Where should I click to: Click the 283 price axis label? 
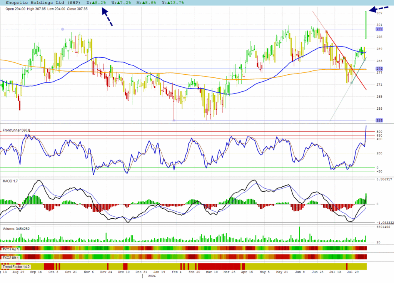click(379, 61)
